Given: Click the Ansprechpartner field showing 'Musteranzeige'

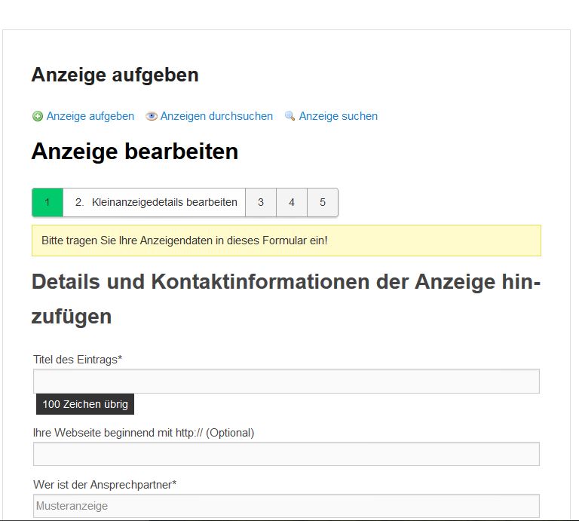Looking at the screenshot, I should pyautogui.click(x=286, y=506).
